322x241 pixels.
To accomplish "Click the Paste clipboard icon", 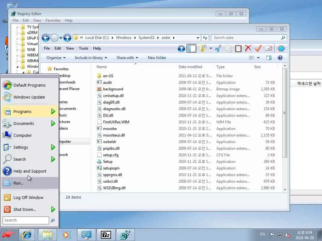I will tap(238, 49).
